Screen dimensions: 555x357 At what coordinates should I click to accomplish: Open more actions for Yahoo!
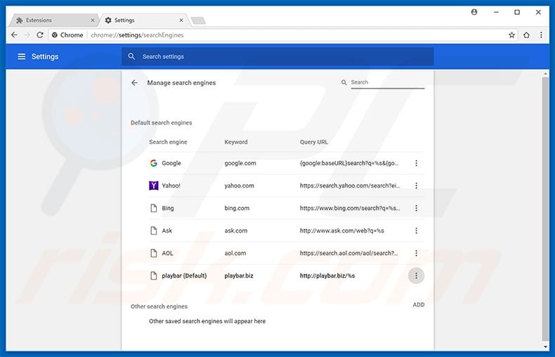[x=416, y=186]
